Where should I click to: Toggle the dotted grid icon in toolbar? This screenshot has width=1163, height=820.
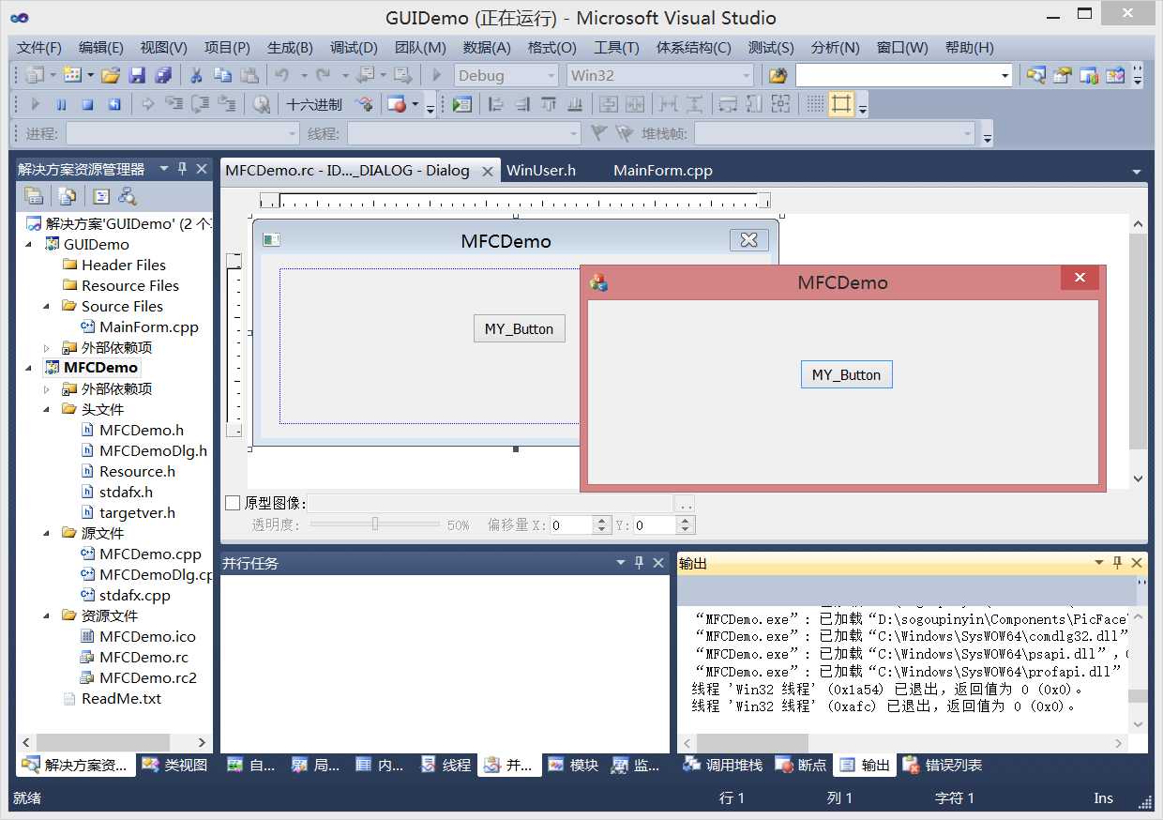(x=815, y=105)
